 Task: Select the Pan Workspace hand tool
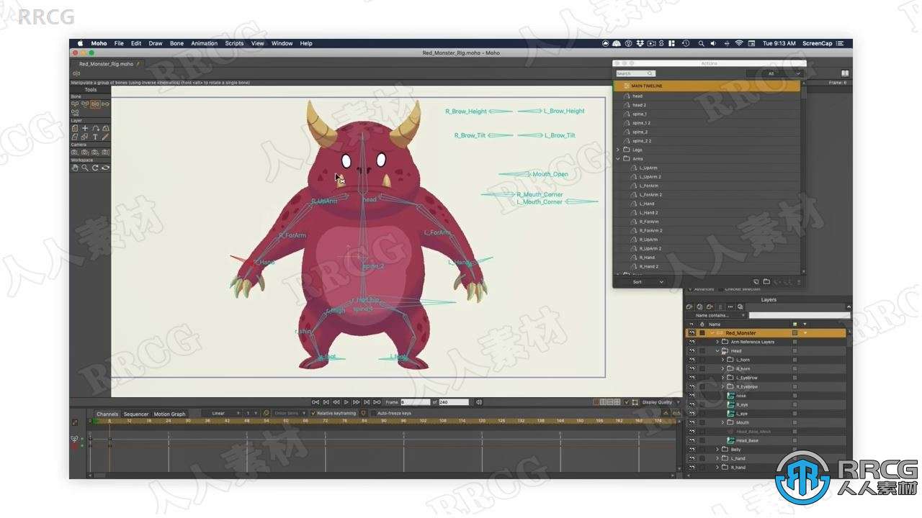(x=75, y=168)
